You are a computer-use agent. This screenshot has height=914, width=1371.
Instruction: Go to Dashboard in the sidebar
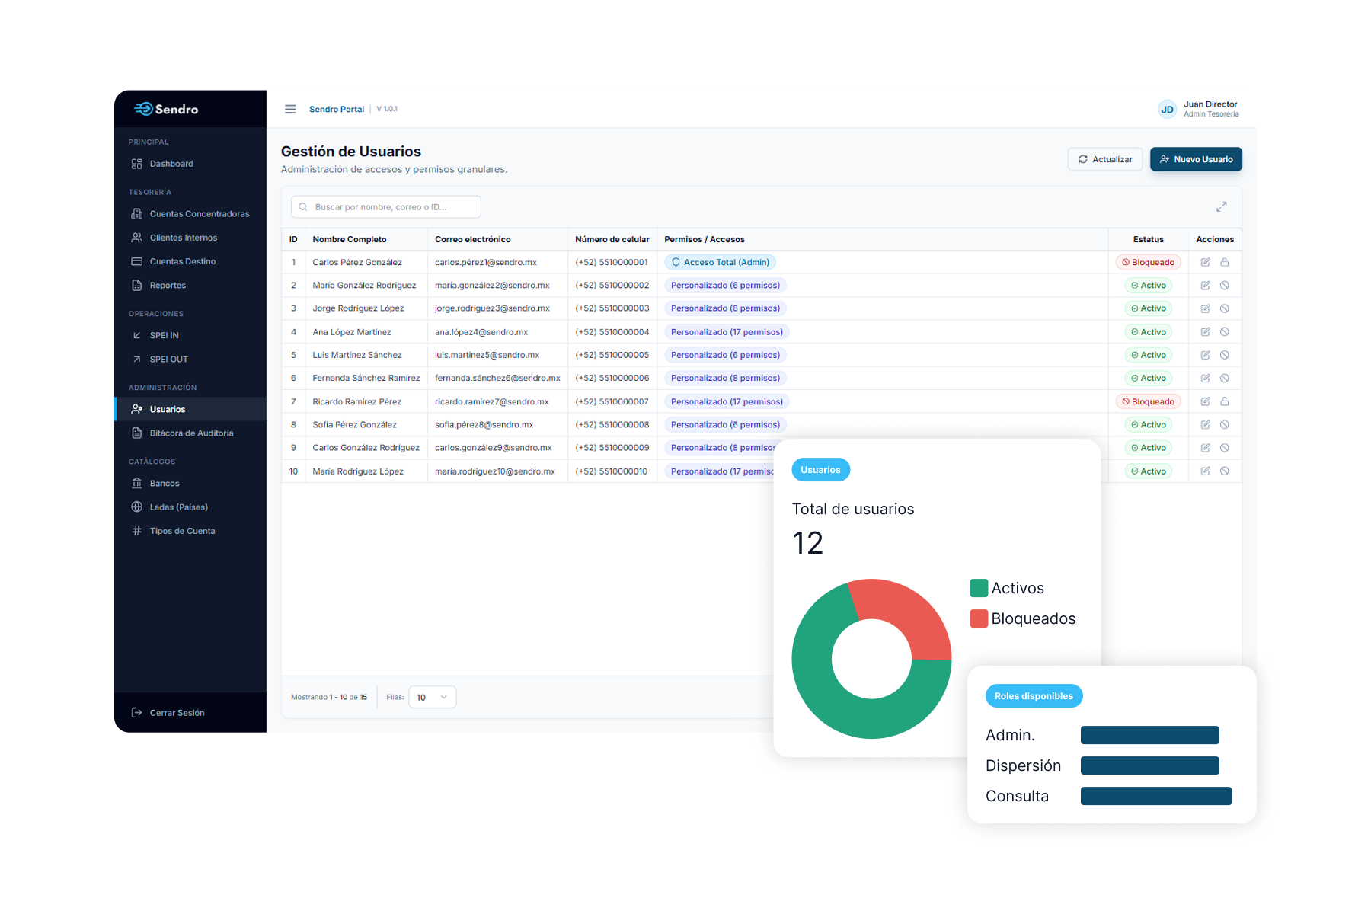171,164
